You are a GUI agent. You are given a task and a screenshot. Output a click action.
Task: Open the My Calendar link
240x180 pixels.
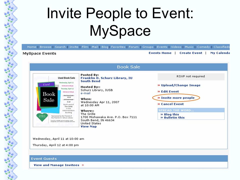220,53
